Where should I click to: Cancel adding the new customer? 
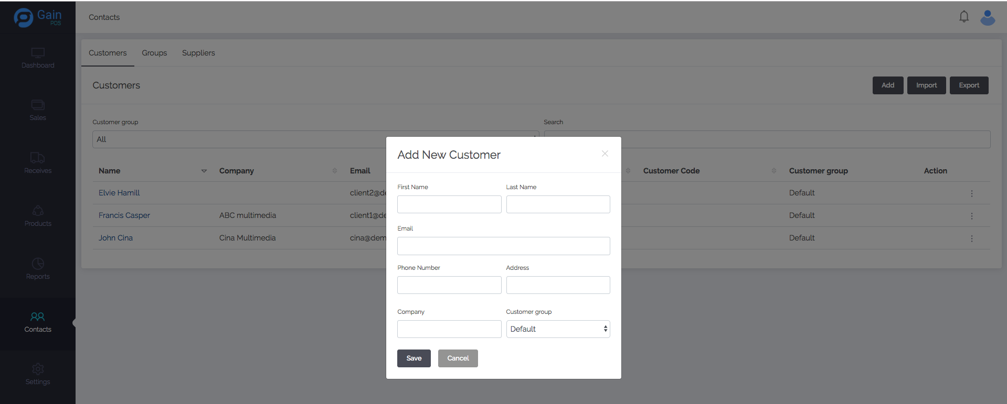[x=458, y=358]
